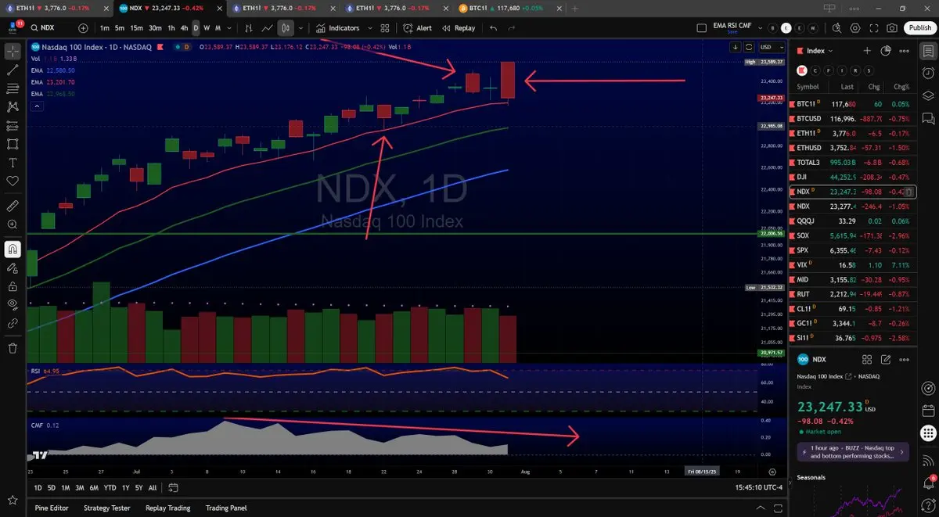Select the W weekly timeframe
This screenshot has width=939, height=517.
click(x=207, y=27)
